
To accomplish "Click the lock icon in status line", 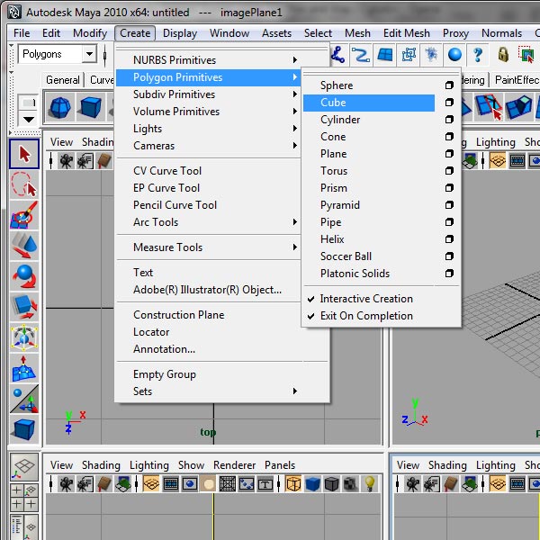I will click(x=503, y=55).
